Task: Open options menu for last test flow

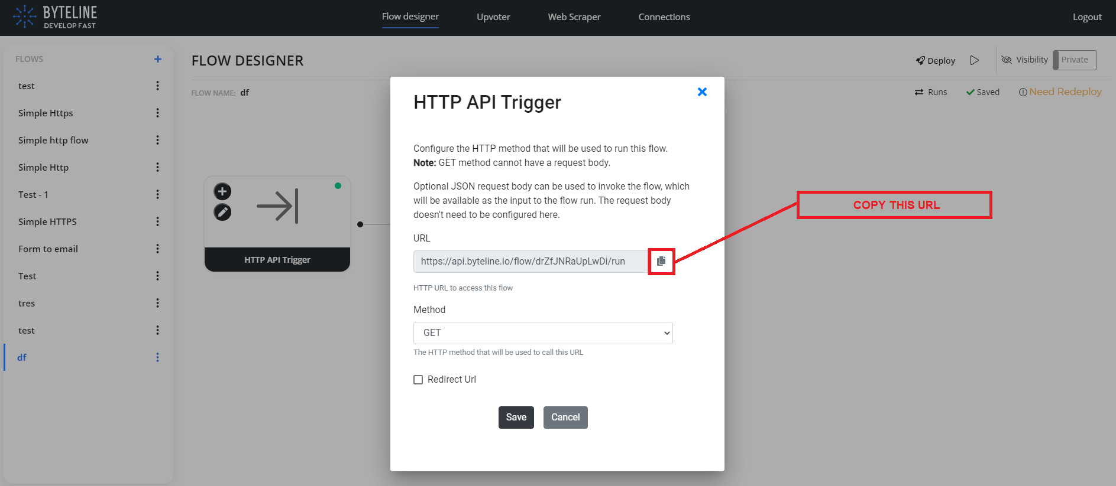Action: [x=157, y=330]
